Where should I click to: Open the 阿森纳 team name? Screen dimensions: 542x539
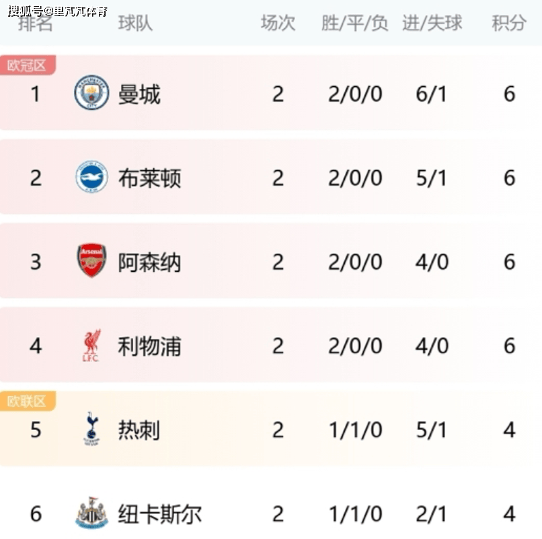[150, 262]
